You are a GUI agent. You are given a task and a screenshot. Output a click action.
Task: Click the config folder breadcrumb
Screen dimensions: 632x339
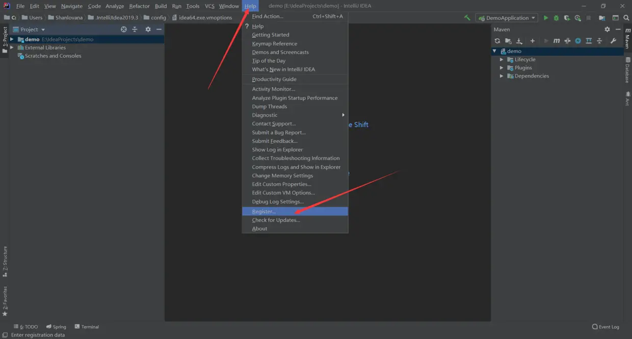click(x=155, y=17)
